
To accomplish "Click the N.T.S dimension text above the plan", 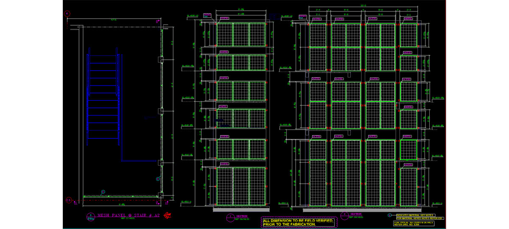I will (x=114, y=20).
